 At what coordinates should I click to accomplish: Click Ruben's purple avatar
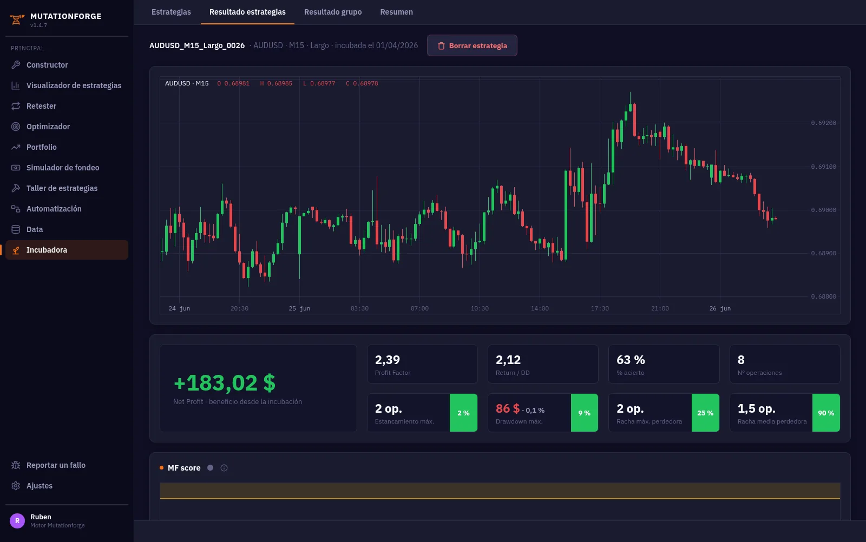click(x=17, y=521)
